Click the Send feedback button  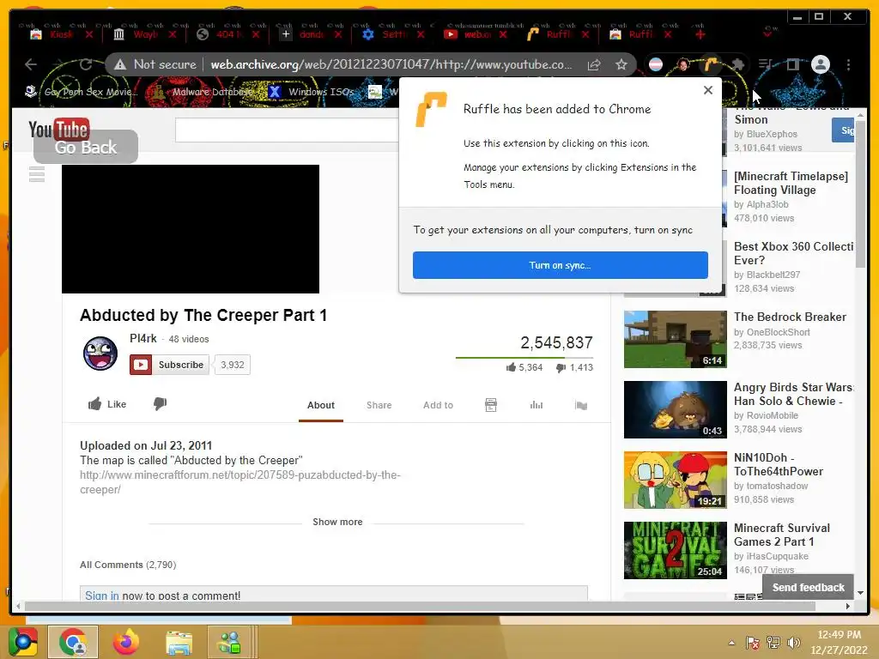coord(809,587)
